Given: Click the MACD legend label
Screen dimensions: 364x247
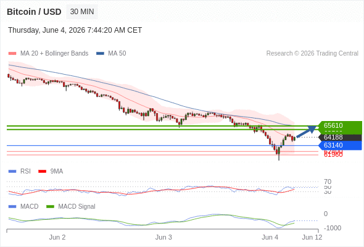Looking at the screenshot, I should click(30, 207).
